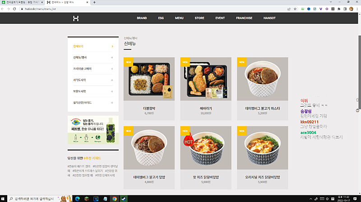Viewport: 361px width, 202px height.
Task: Click the 더블함박 product name
Action: [x=149, y=108]
